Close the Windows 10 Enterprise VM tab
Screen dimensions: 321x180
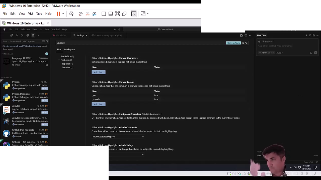click(x=48, y=23)
